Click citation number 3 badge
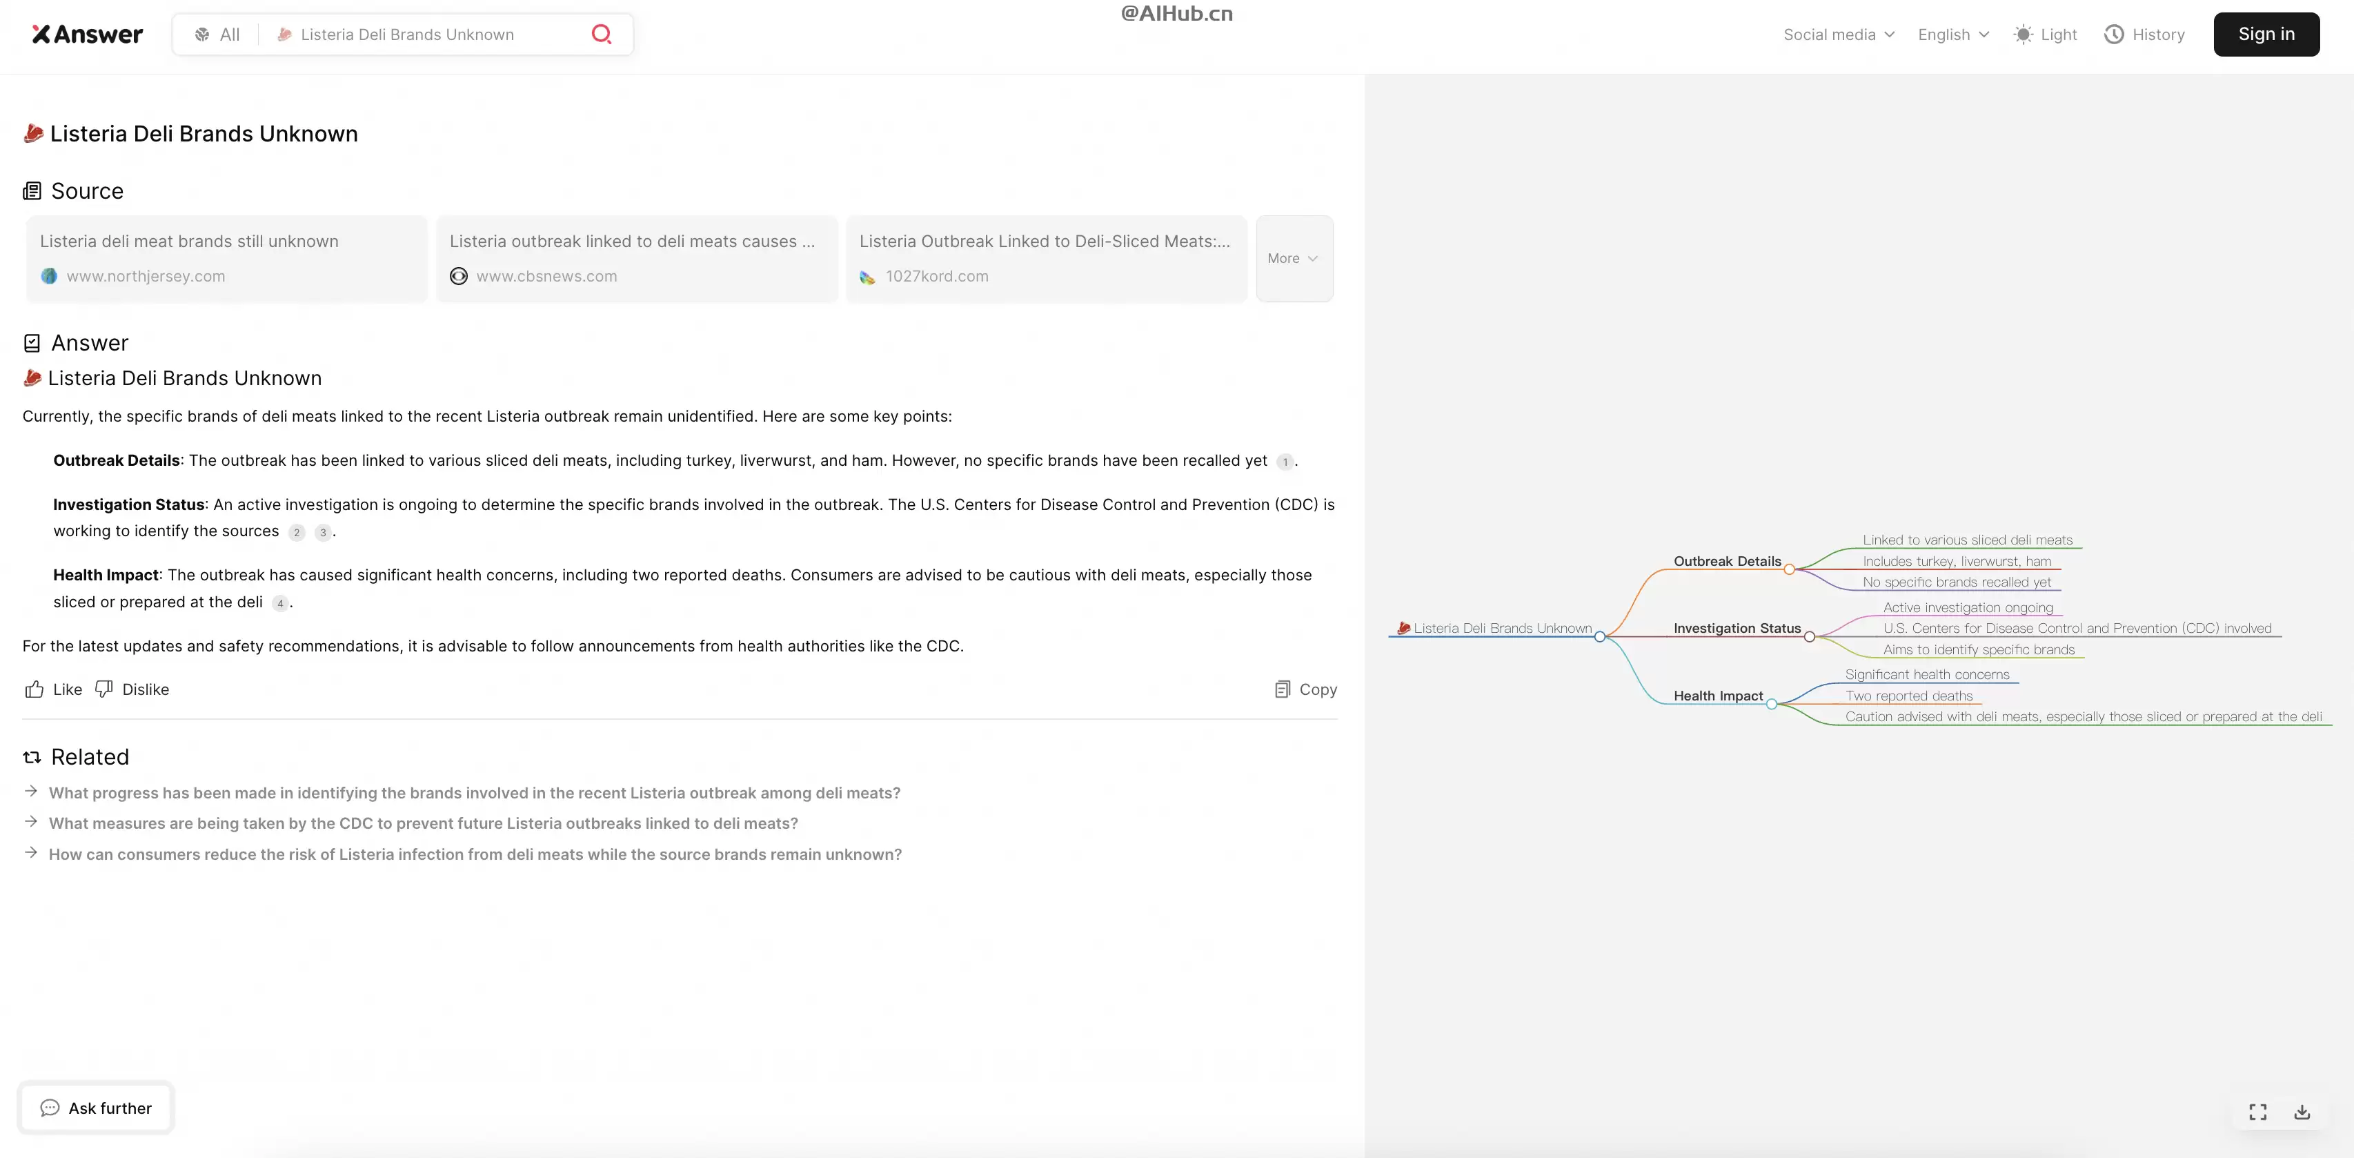 (323, 533)
